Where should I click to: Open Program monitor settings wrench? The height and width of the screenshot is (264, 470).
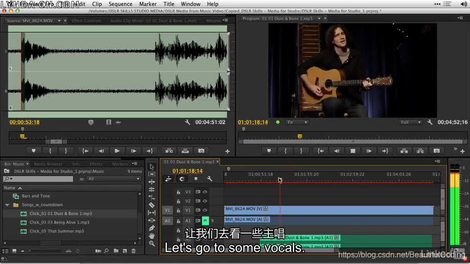430,122
